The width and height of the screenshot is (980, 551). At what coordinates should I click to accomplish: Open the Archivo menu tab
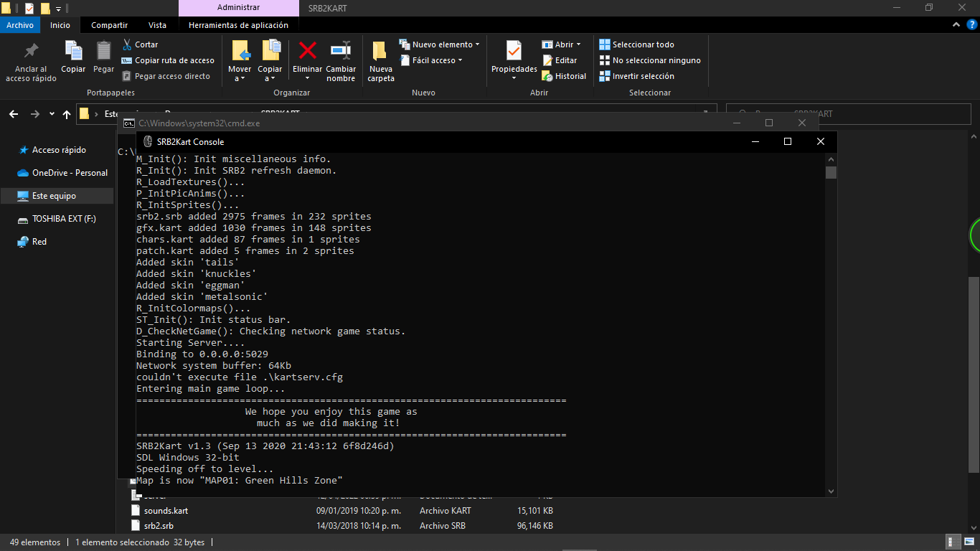tap(20, 25)
